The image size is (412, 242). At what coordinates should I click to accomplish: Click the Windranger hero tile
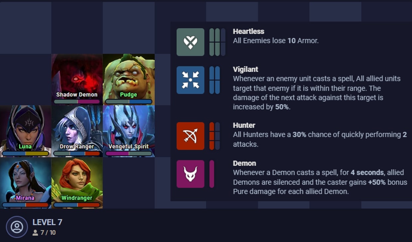click(x=77, y=183)
